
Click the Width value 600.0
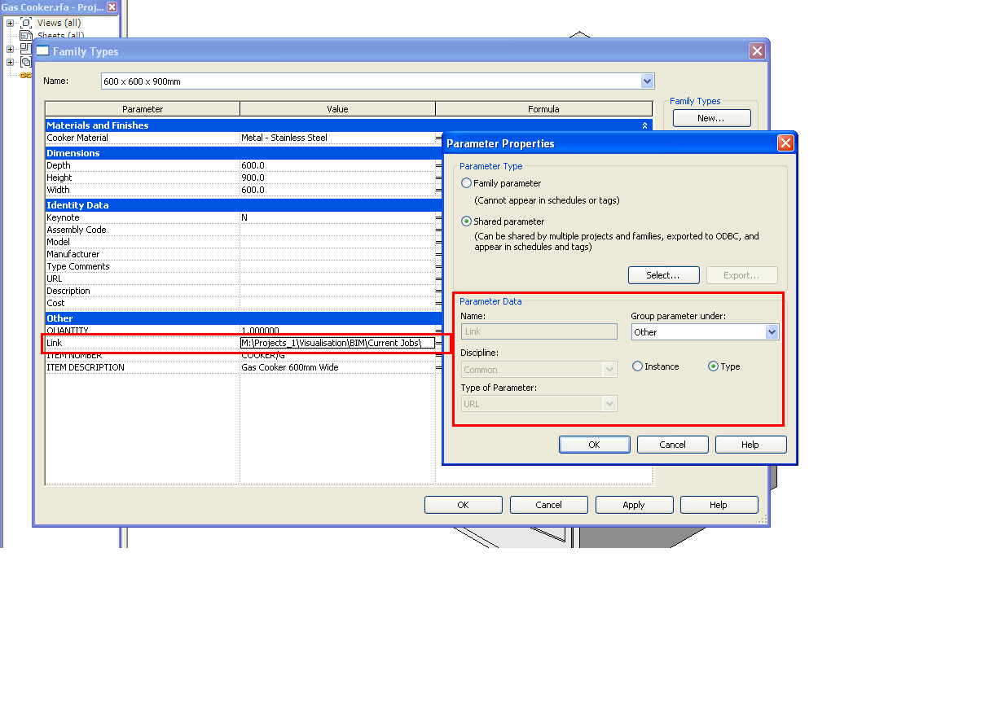tap(337, 190)
